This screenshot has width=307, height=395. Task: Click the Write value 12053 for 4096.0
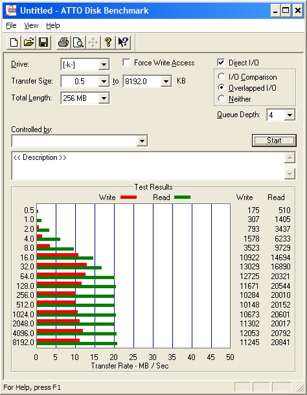(x=249, y=333)
